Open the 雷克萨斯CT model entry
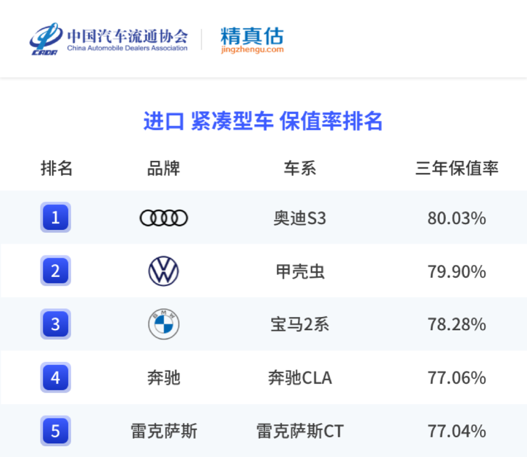This screenshot has height=457, width=527. click(x=300, y=431)
